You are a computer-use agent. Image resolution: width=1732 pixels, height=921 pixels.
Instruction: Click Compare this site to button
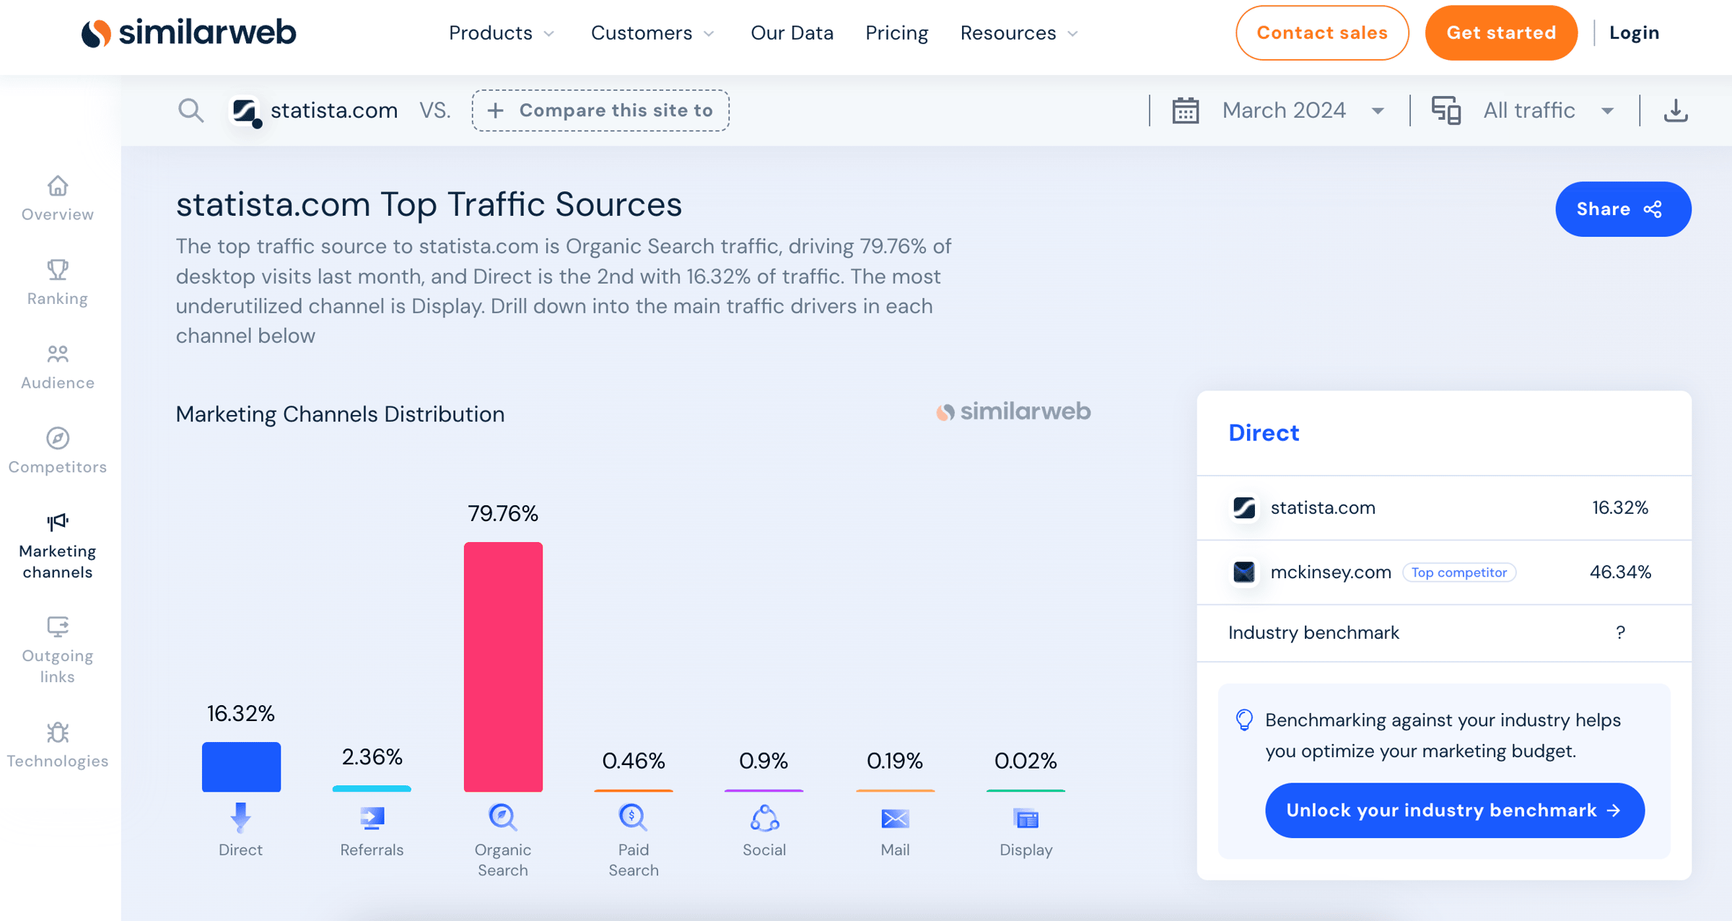point(600,110)
